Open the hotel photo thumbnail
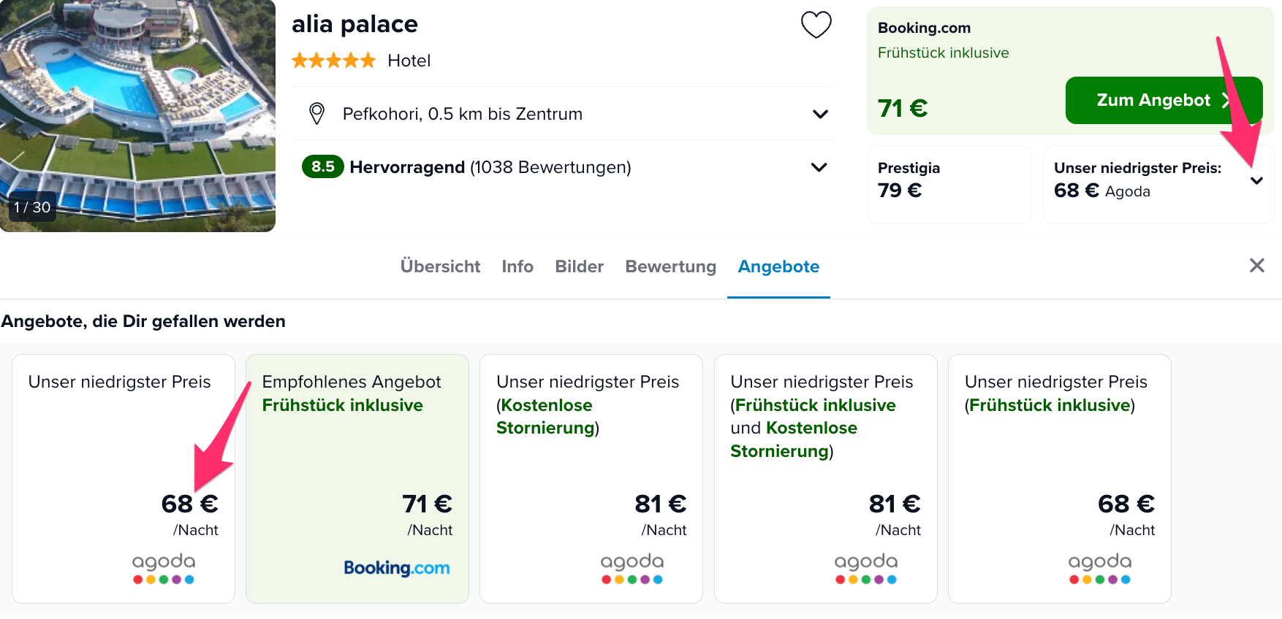The width and height of the screenshot is (1282, 619). click(x=137, y=115)
